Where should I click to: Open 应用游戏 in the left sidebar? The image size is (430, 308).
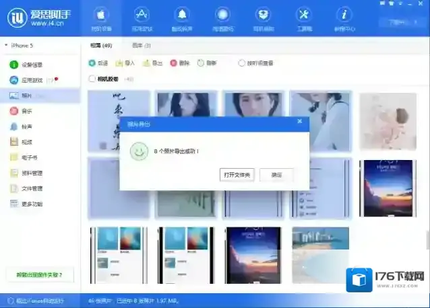(40, 80)
